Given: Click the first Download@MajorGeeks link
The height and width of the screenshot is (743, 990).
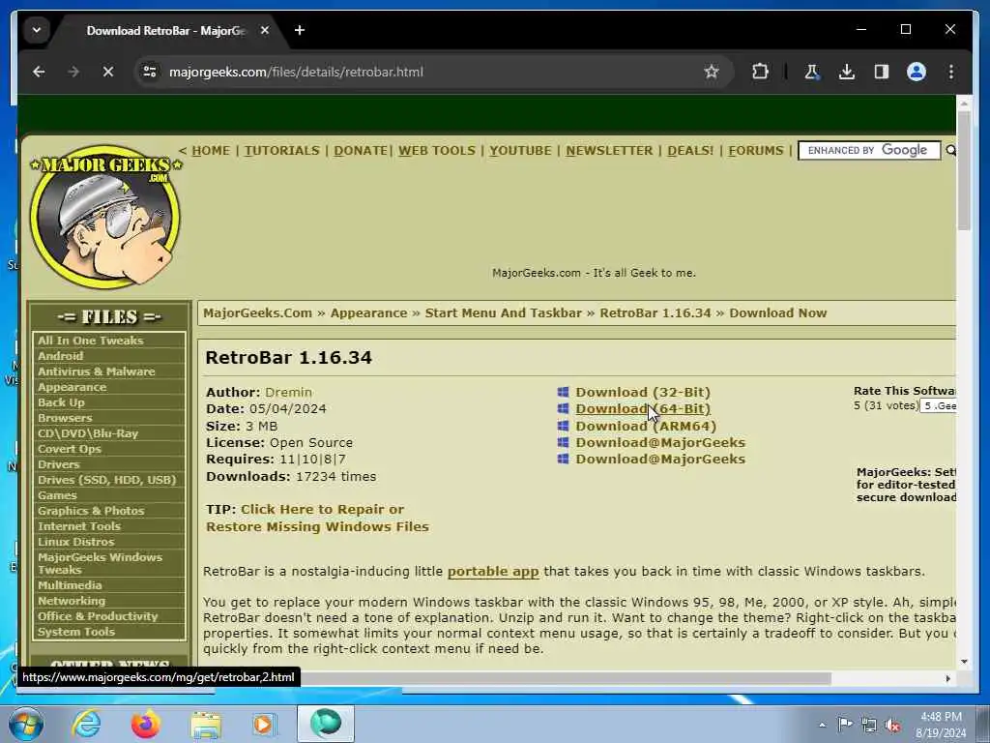Looking at the screenshot, I should pos(660,442).
